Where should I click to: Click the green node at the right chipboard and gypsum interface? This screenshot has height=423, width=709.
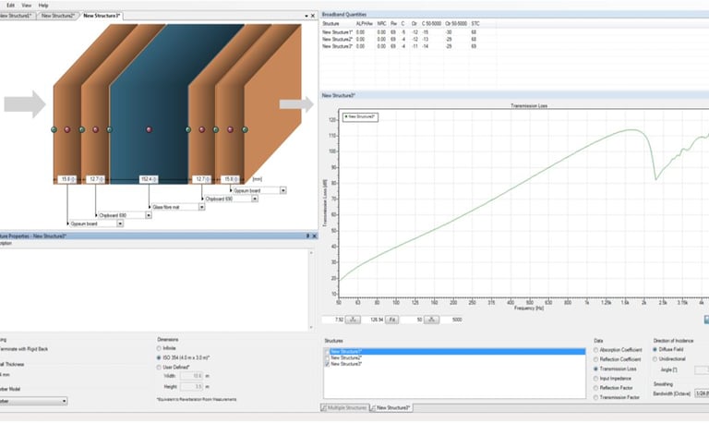[216, 129]
